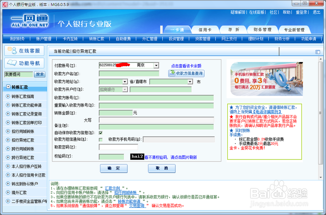Open the 交易查询 link
This screenshot has height=215, width=326.
(137, 206)
